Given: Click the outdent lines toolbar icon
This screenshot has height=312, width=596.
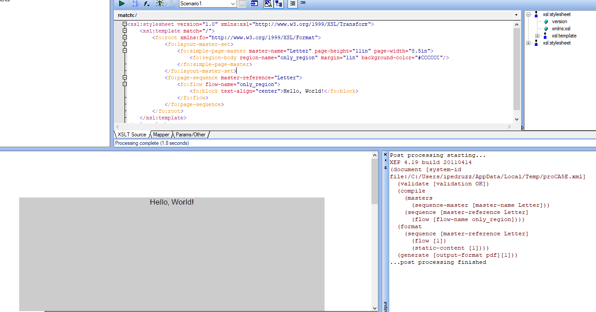Looking at the screenshot, I should tap(303, 3).
